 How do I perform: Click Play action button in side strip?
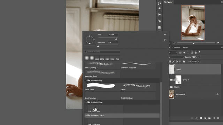pyautogui.click(x=160, y=15)
